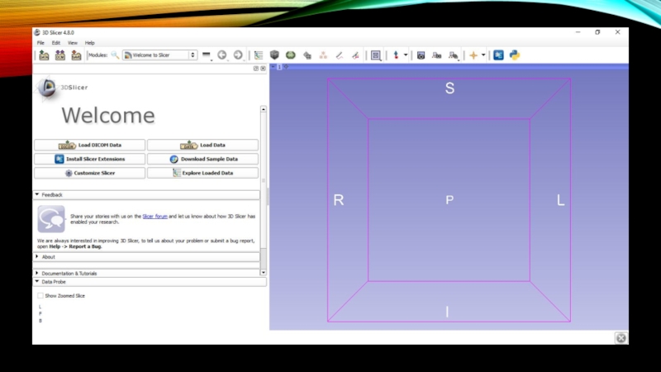Click the DATA load icon in toolbar
The height and width of the screenshot is (372, 661).
click(44, 55)
